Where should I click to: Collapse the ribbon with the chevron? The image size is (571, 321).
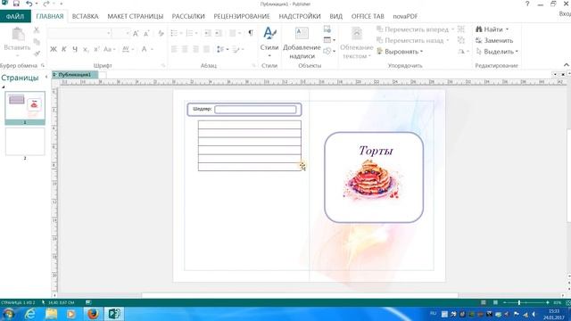[567, 65]
